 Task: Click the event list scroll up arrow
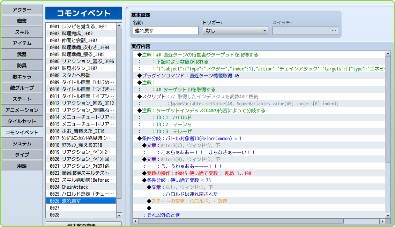point(119,25)
